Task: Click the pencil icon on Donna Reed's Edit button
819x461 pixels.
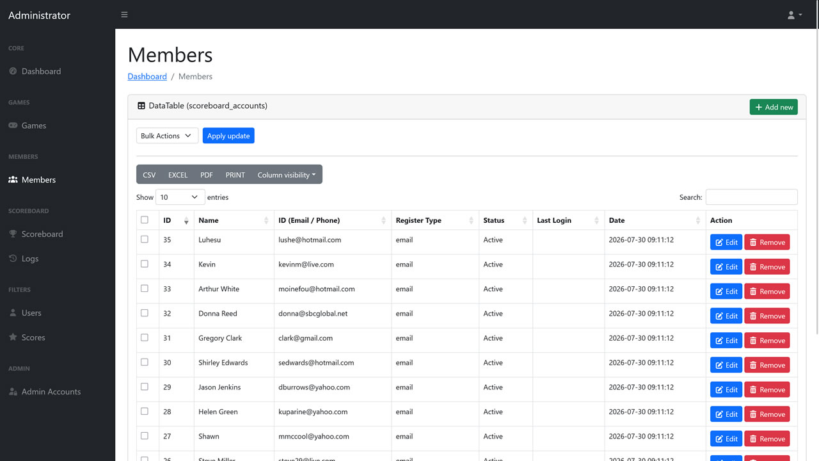Action: click(719, 316)
